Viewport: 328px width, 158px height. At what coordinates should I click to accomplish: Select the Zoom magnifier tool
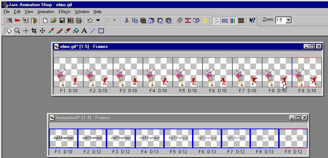pos(17,31)
